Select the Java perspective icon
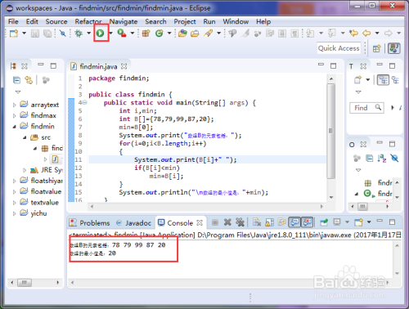 tap(394, 48)
